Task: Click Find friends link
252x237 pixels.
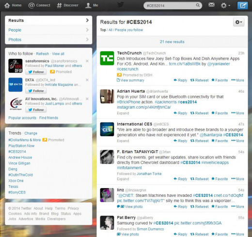Action: point(48,118)
